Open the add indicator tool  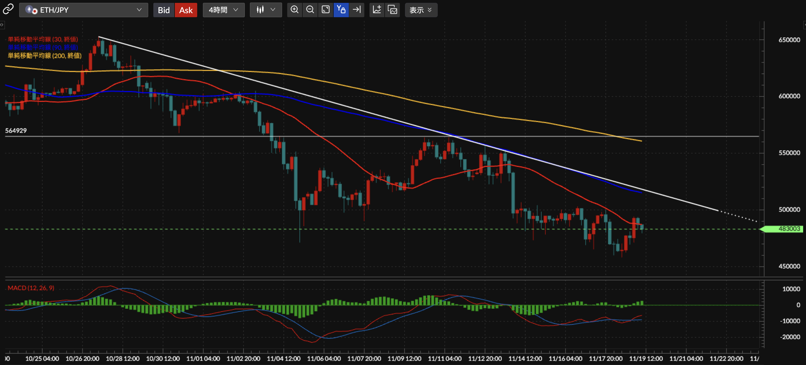point(377,10)
